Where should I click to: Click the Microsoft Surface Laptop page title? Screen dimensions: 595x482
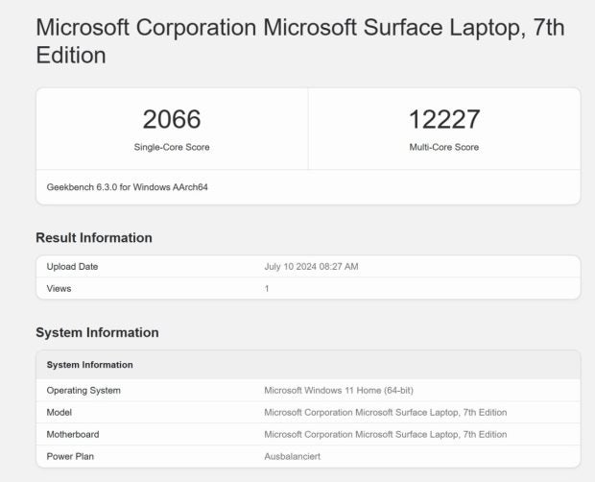tap(300, 41)
